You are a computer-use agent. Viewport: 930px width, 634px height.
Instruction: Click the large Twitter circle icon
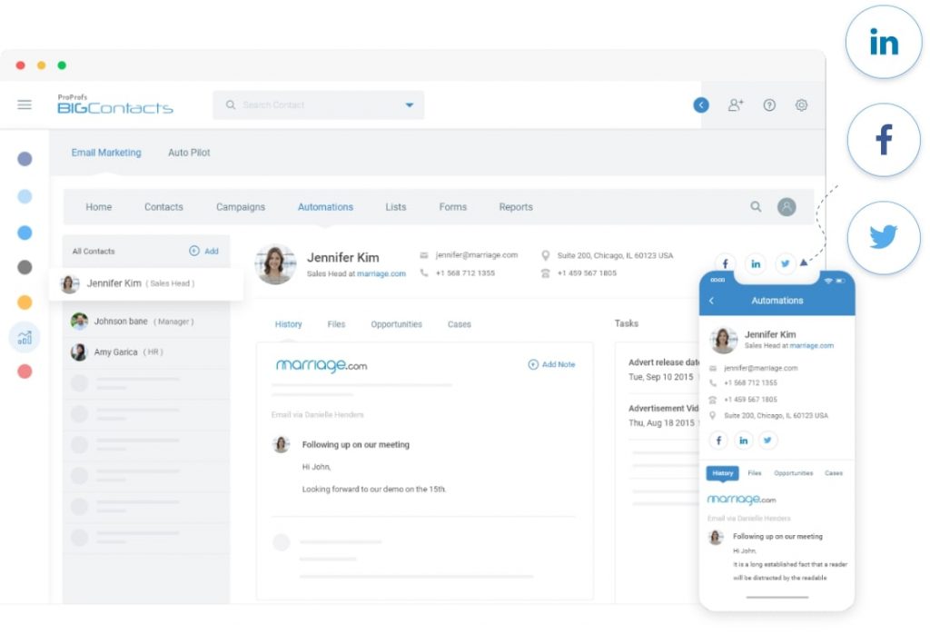point(884,237)
